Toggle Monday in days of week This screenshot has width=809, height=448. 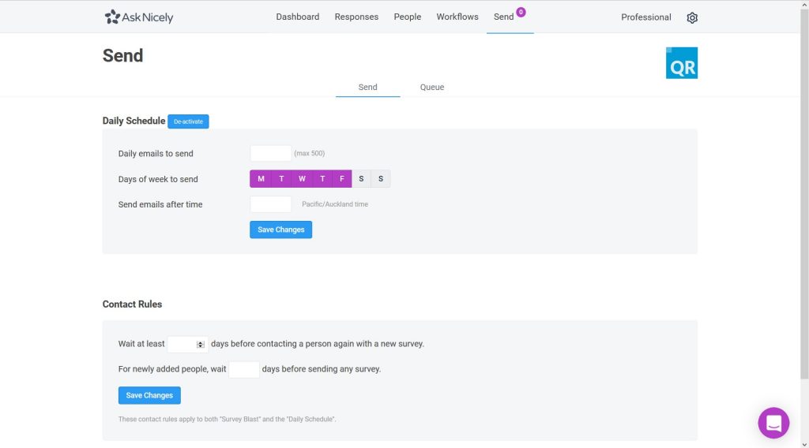click(x=261, y=179)
